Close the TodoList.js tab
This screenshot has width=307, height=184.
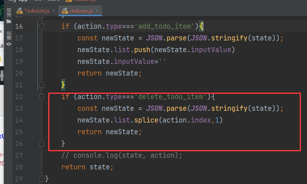[53, 11]
